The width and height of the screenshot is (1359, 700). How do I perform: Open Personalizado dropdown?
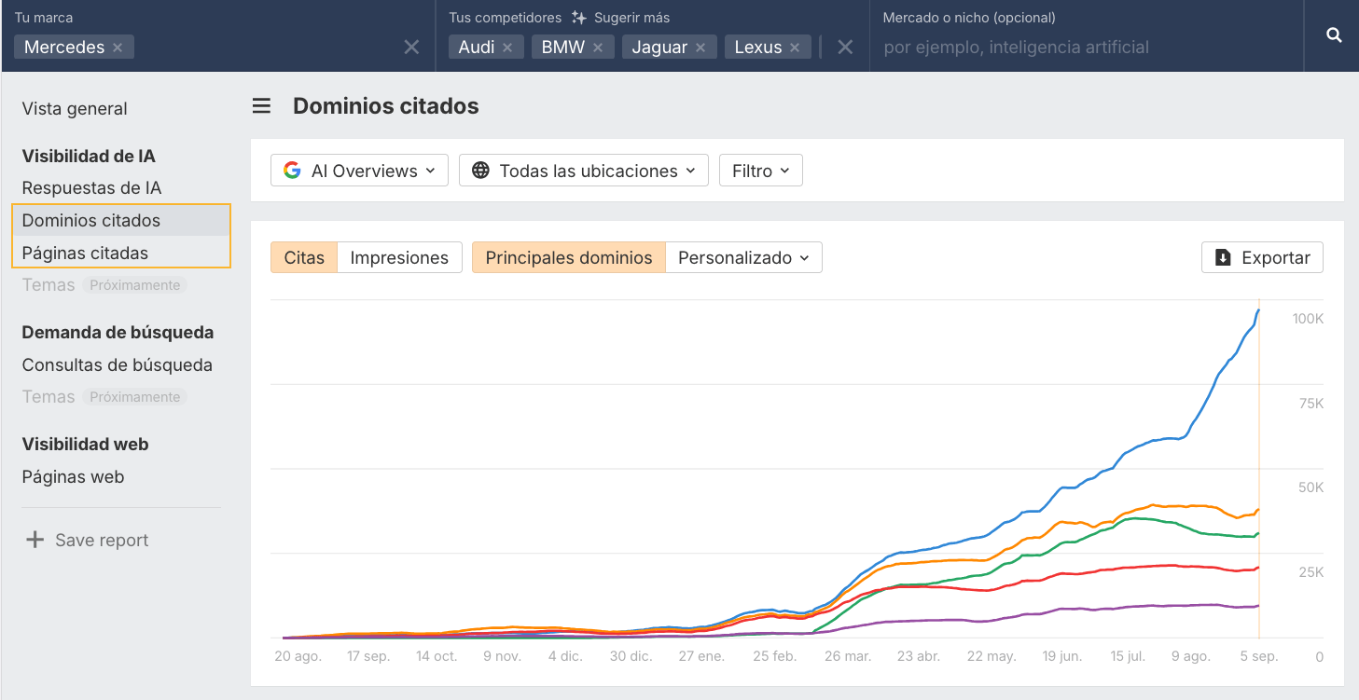[x=743, y=258]
